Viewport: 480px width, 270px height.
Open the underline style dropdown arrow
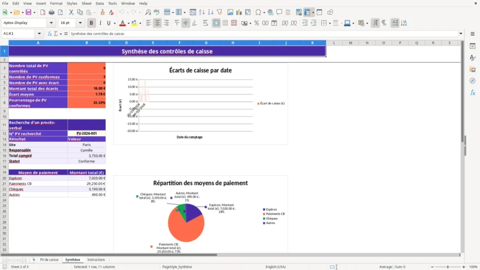[x=114, y=23]
